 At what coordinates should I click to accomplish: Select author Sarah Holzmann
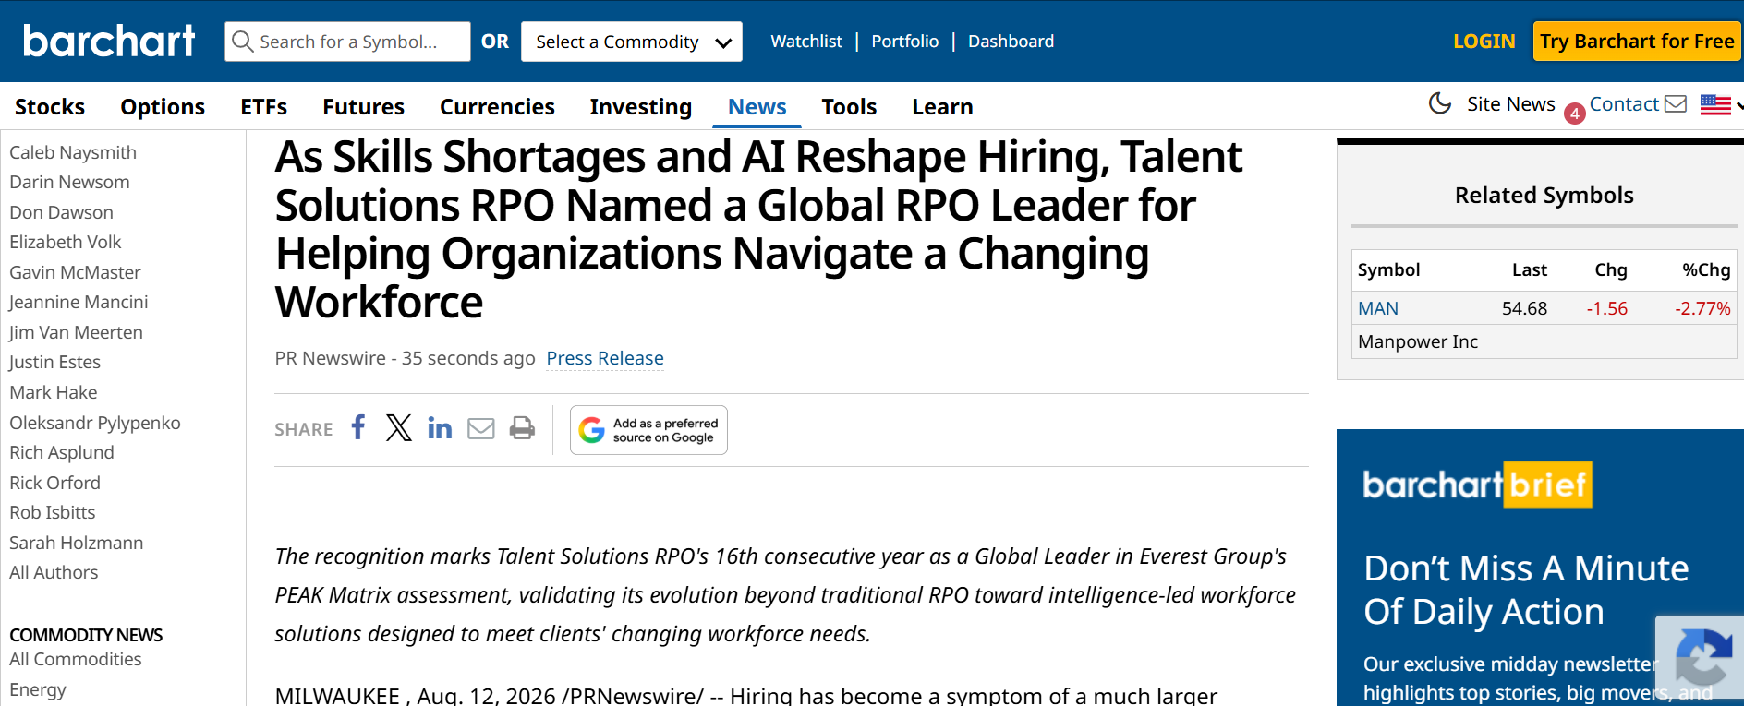(x=77, y=543)
